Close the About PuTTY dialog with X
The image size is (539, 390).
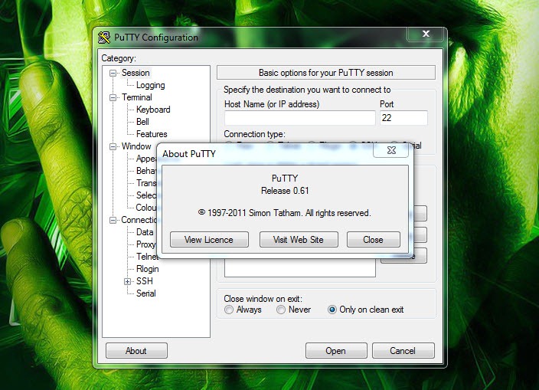391,150
